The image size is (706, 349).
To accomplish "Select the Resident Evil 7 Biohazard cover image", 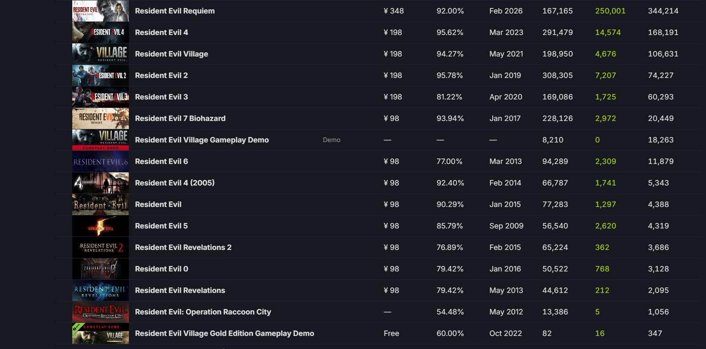I will [101, 118].
